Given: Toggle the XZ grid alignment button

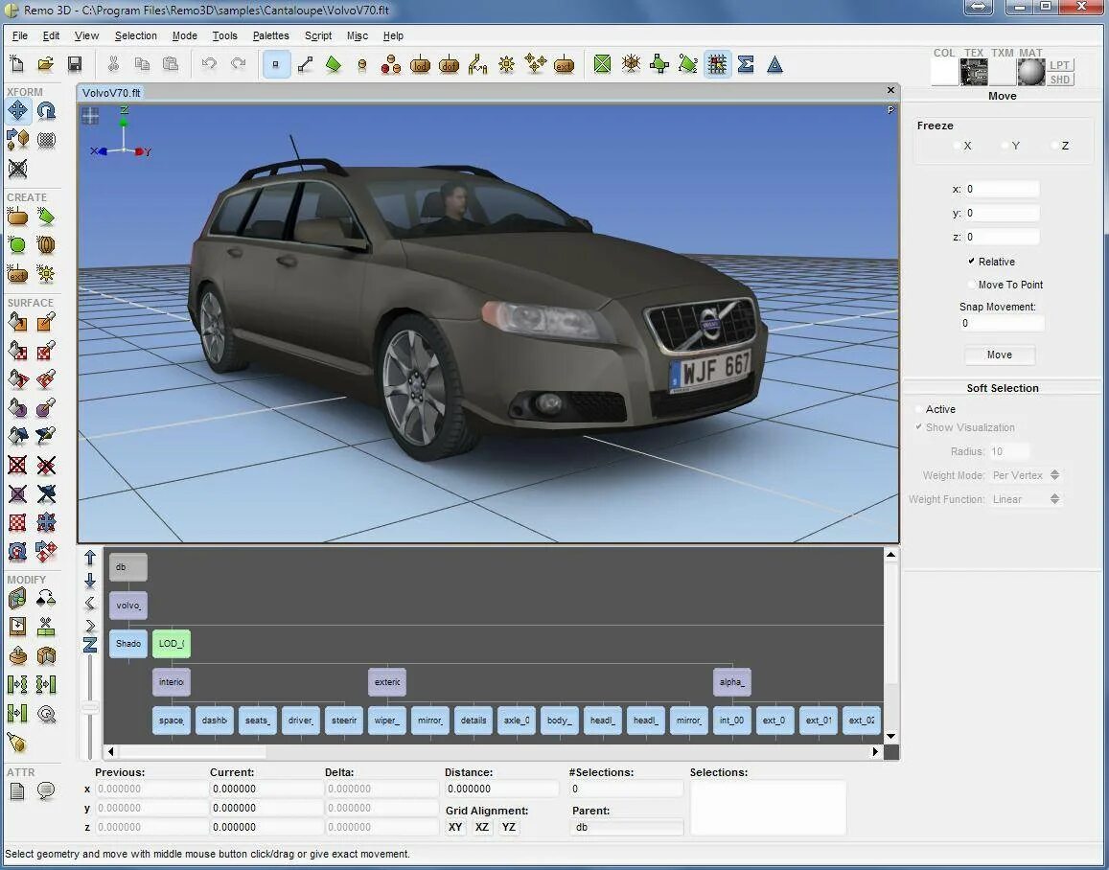Looking at the screenshot, I should (482, 827).
